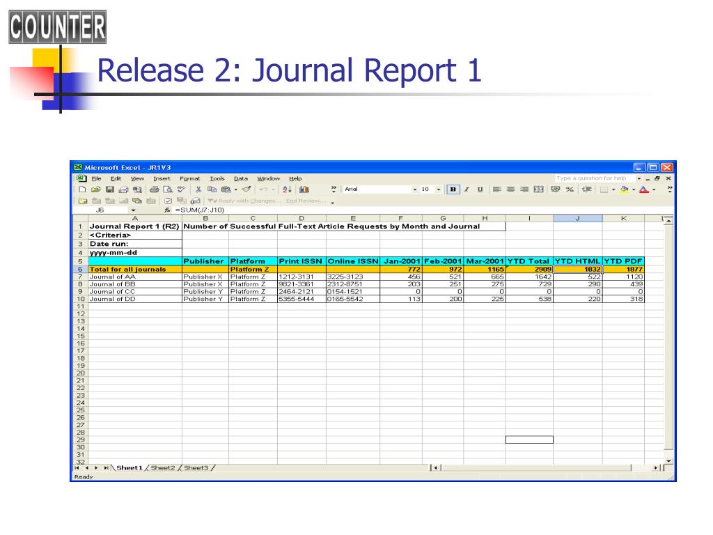This screenshot has height=535, width=713.
Task: Open the Chart Wizard icon
Action: tap(304, 189)
